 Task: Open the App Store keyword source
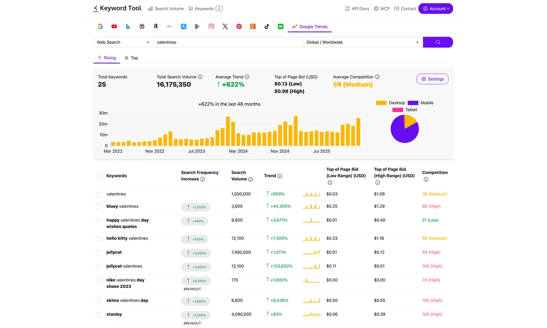click(x=184, y=26)
